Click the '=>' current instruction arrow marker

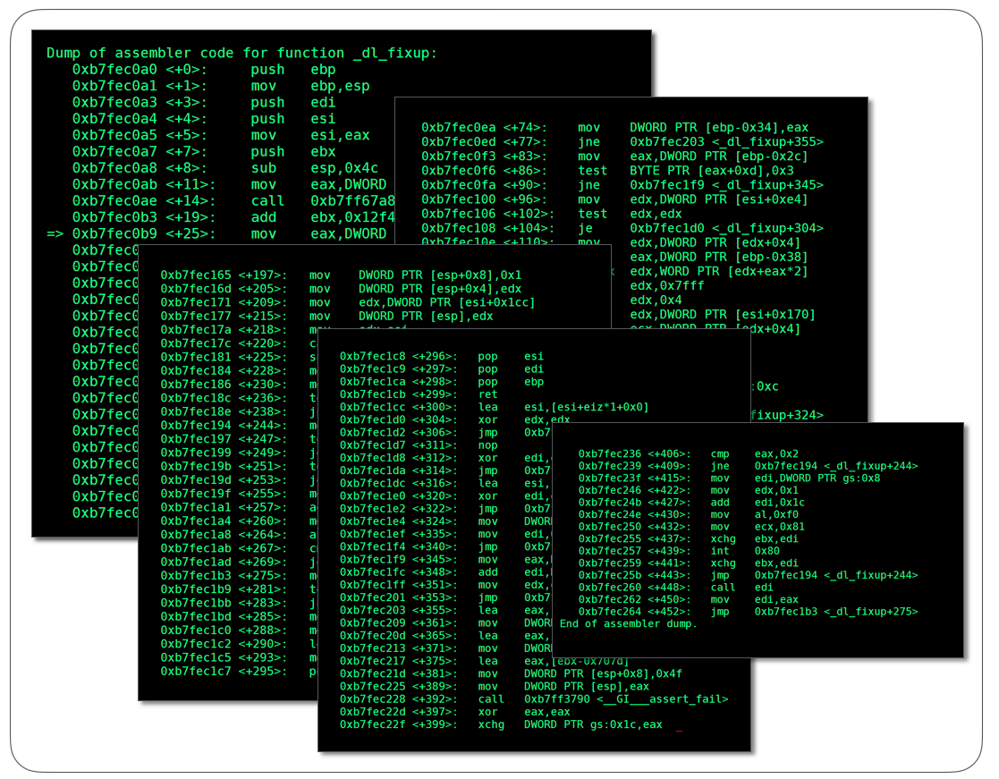click(55, 234)
